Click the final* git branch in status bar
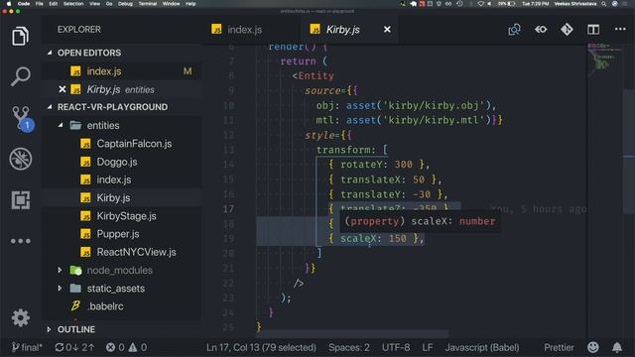635x357 pixels. pos(27,347)
